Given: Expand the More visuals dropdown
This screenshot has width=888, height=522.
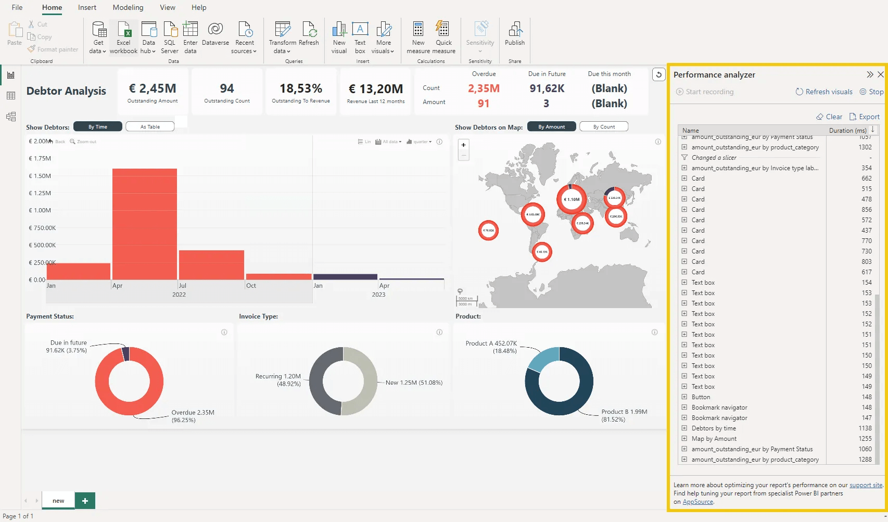Looking at the screenshot, I should [x=383, y=36].
